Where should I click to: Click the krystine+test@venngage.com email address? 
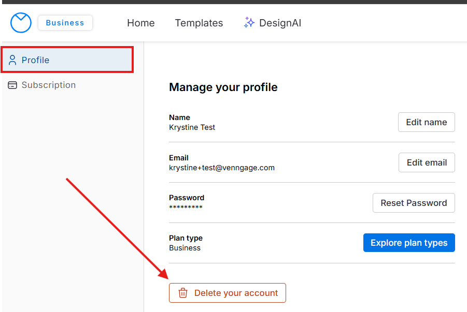pyautogui.click(x=221, y=167)
